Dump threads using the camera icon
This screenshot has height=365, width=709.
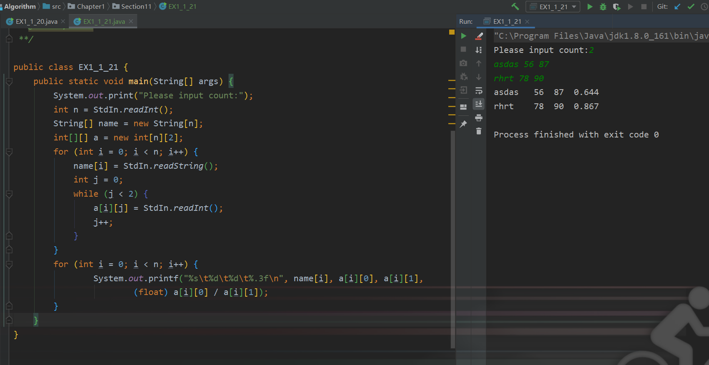463,63
